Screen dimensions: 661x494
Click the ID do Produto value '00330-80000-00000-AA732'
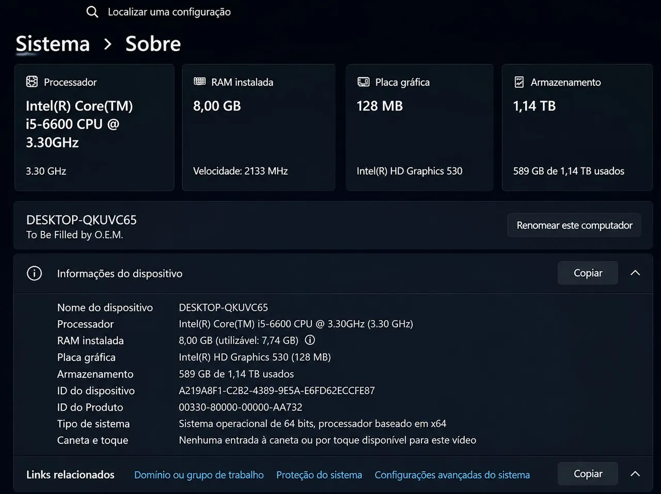tap(241, 407)
